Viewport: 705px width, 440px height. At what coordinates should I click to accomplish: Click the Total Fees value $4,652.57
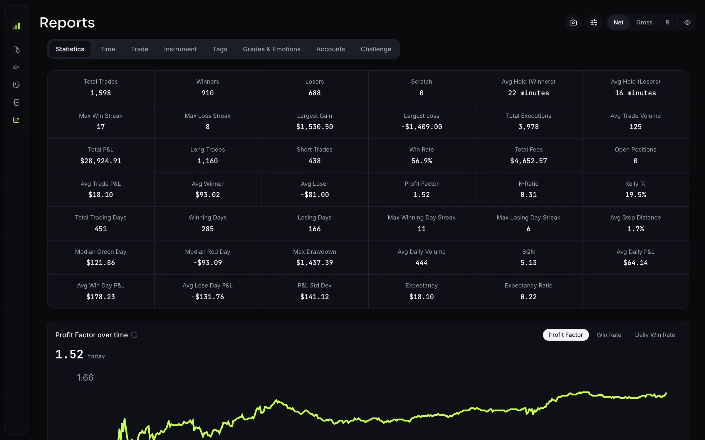[528, 161]
